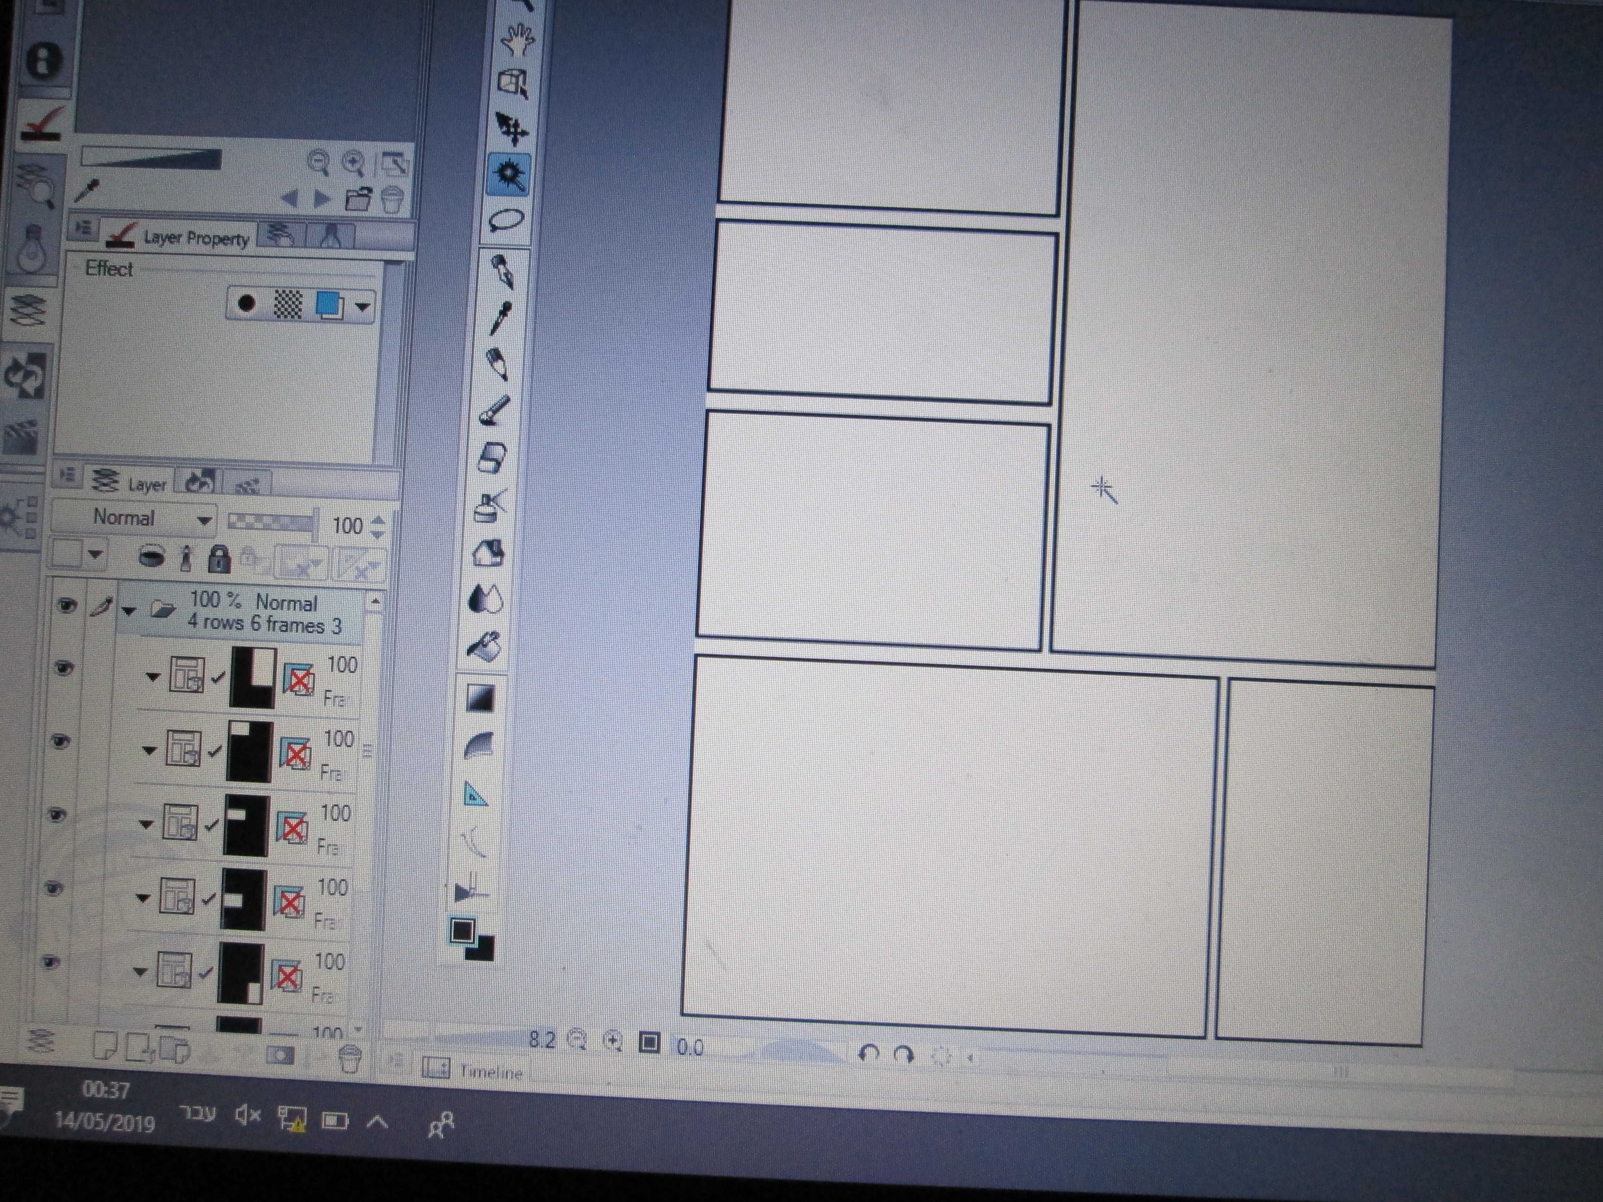Click the main black color swatch
The width and height of the screenshot is (1603, 1202).
462,932
